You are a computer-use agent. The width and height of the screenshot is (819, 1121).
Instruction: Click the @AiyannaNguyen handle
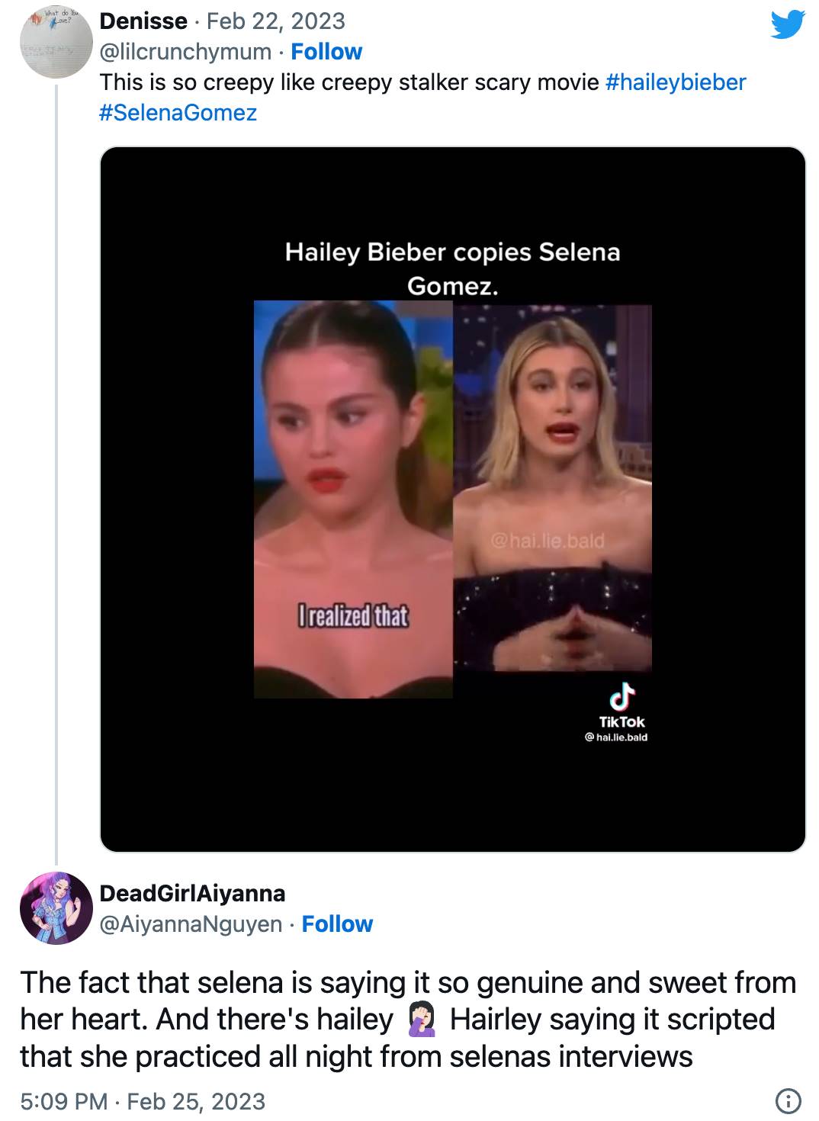click(x=191, y=924)
